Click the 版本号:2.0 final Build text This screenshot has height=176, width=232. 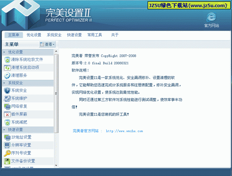[x=100, y=63]
